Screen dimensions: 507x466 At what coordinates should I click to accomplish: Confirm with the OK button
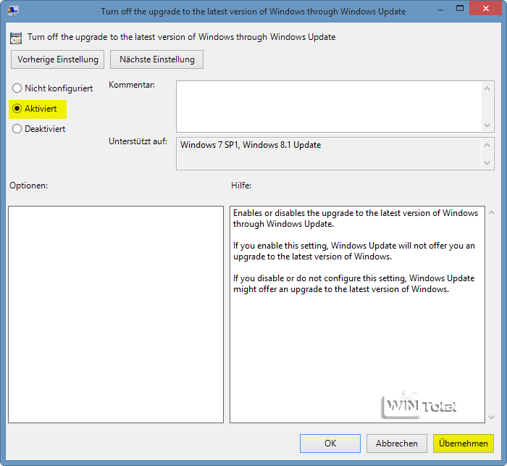[330, 444]
